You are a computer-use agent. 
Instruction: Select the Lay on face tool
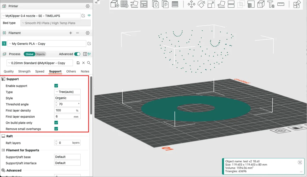coord(221,4)
